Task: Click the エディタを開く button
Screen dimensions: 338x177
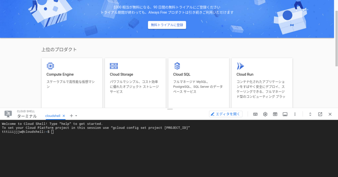Action: tap(226, 114)
